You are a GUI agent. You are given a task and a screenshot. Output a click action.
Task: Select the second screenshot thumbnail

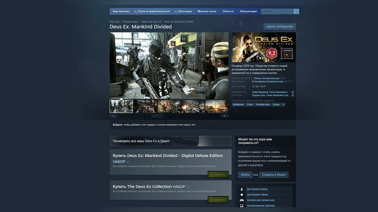145,106
